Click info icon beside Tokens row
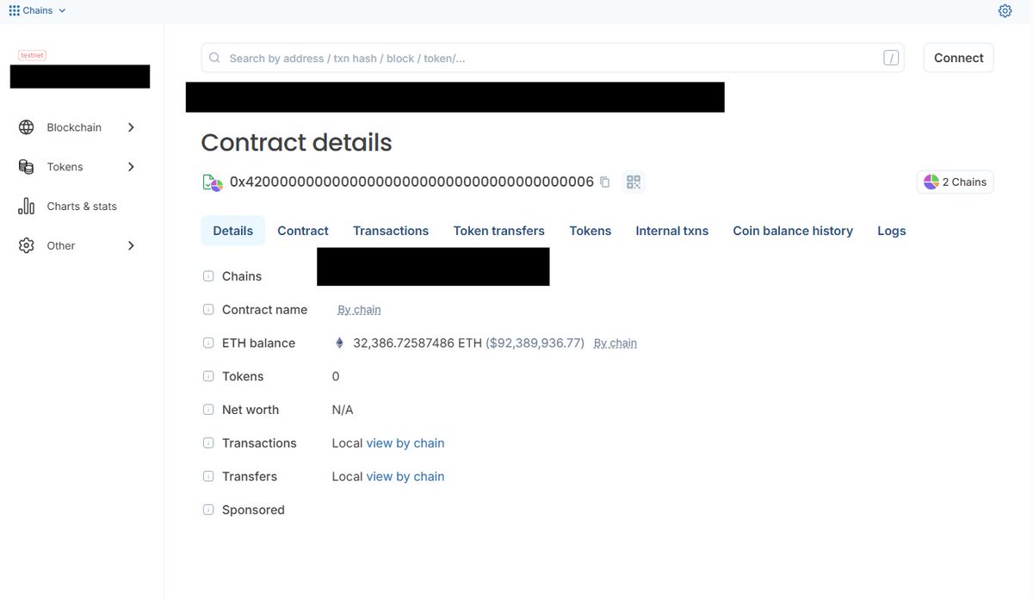Screen dimensions: 1033x599 click(x=208, y=376)
